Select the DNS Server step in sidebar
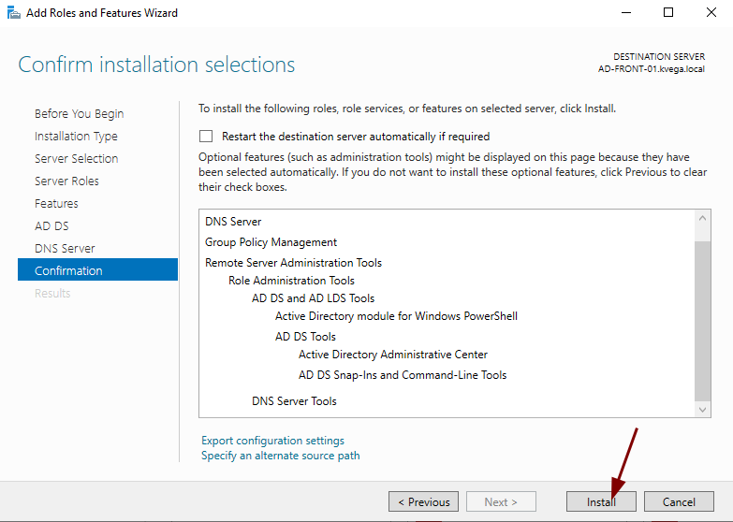Screen dimensions: 733x522 [x=65, y=249]
